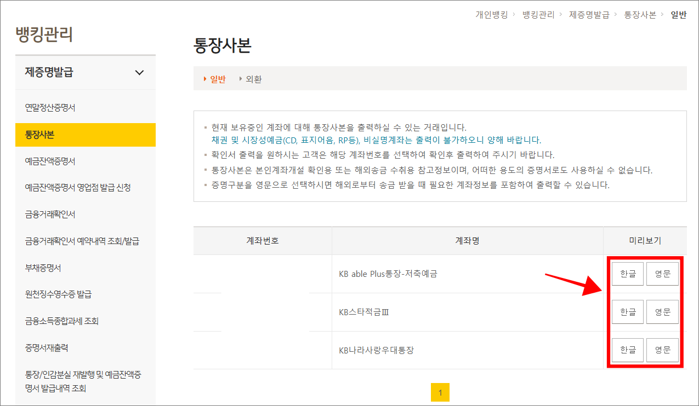
Task: Collapse the 제증명발급 menu chevron
Action: 139,72
